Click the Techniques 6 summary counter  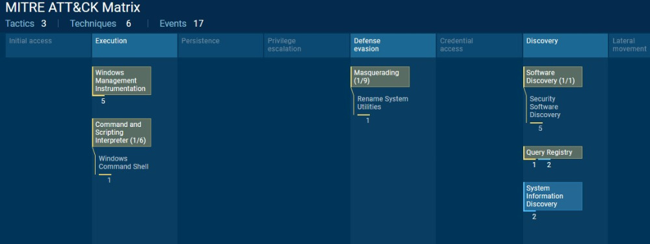coord(100,23)
